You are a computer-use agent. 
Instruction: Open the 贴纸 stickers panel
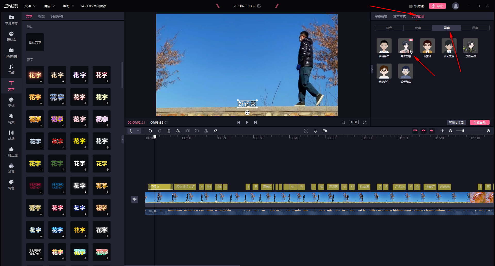tap(11, 102)
